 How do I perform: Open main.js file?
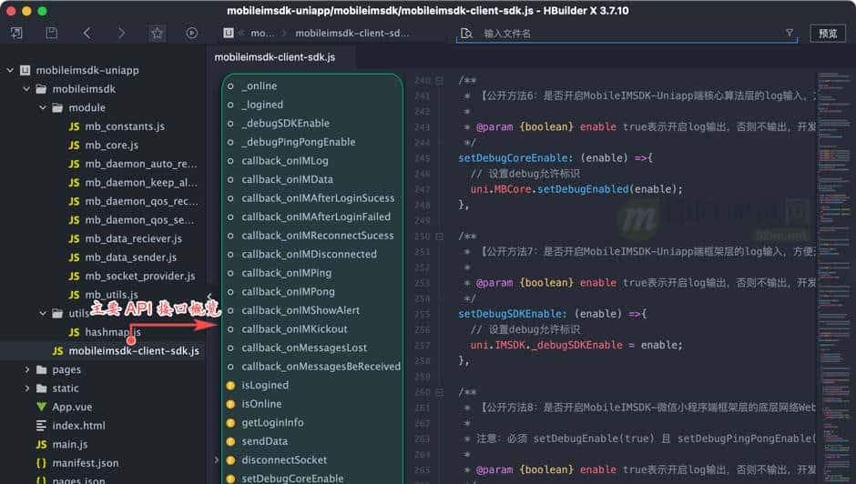[x=70, y=444]
